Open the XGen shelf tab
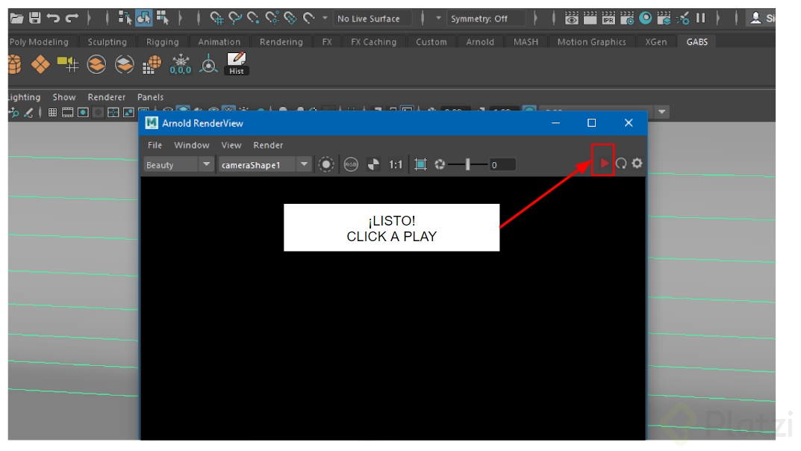The height and width of the screenshot is (451, 801). point(656,42)
